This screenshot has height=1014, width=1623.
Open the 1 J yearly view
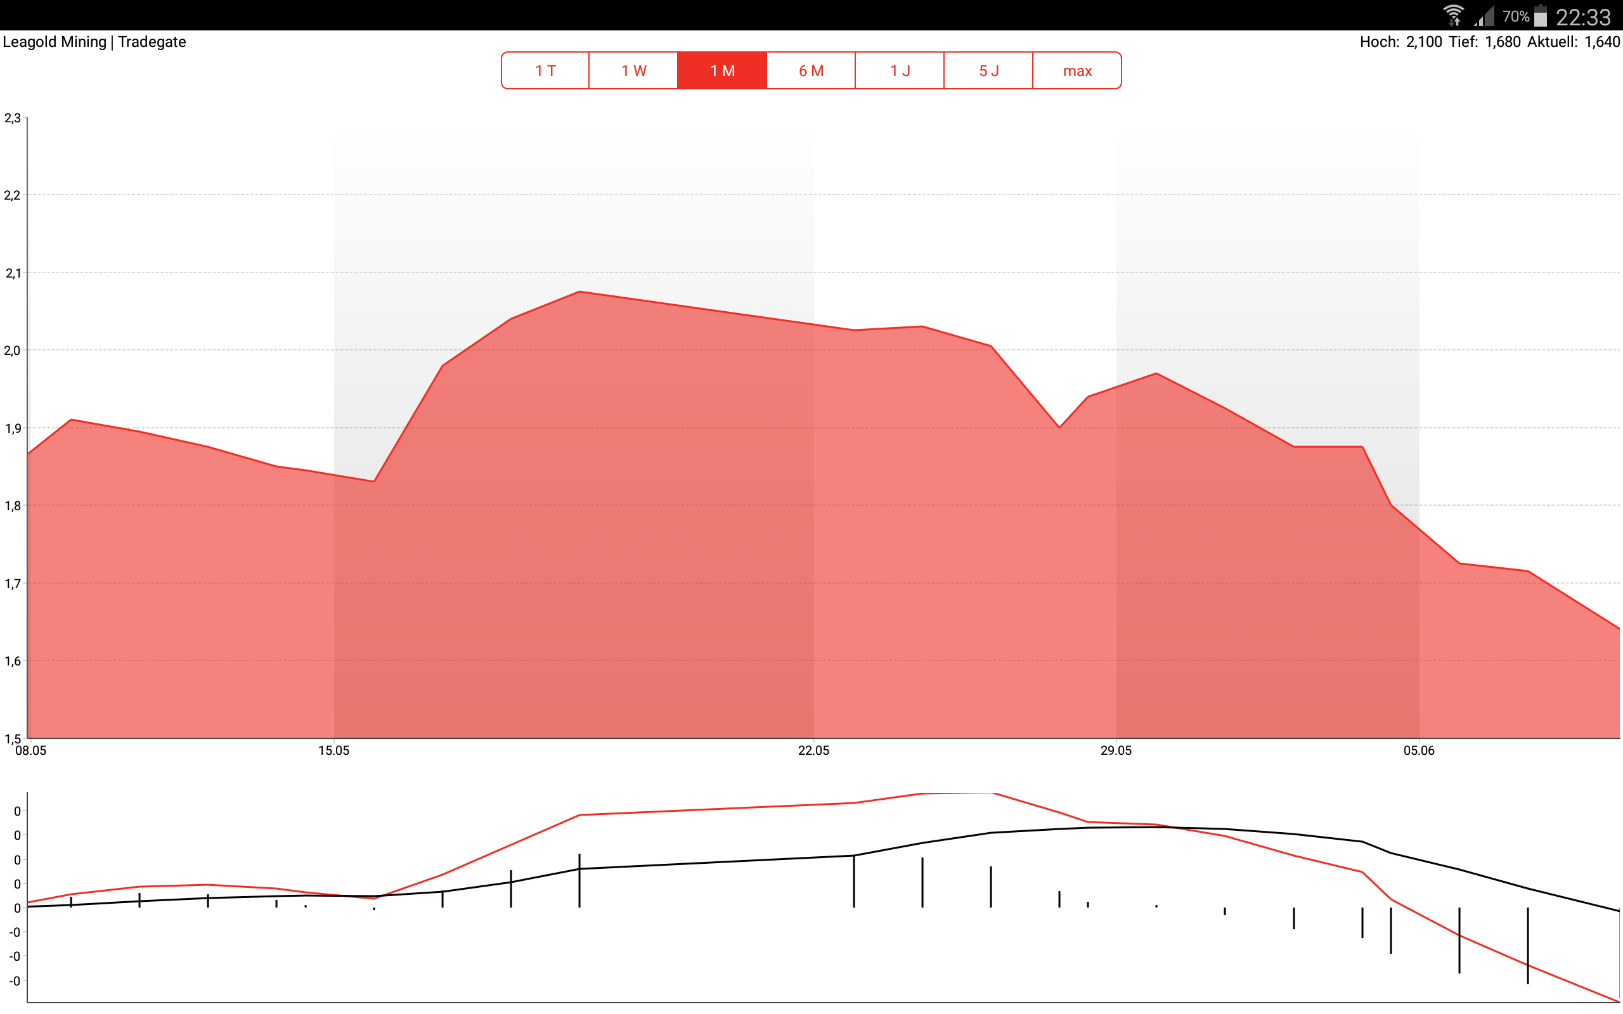900,70
